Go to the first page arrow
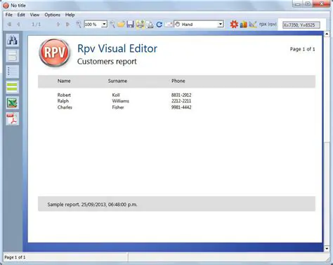The width and height of the screenshot is (333, 265). click(9, 25)
